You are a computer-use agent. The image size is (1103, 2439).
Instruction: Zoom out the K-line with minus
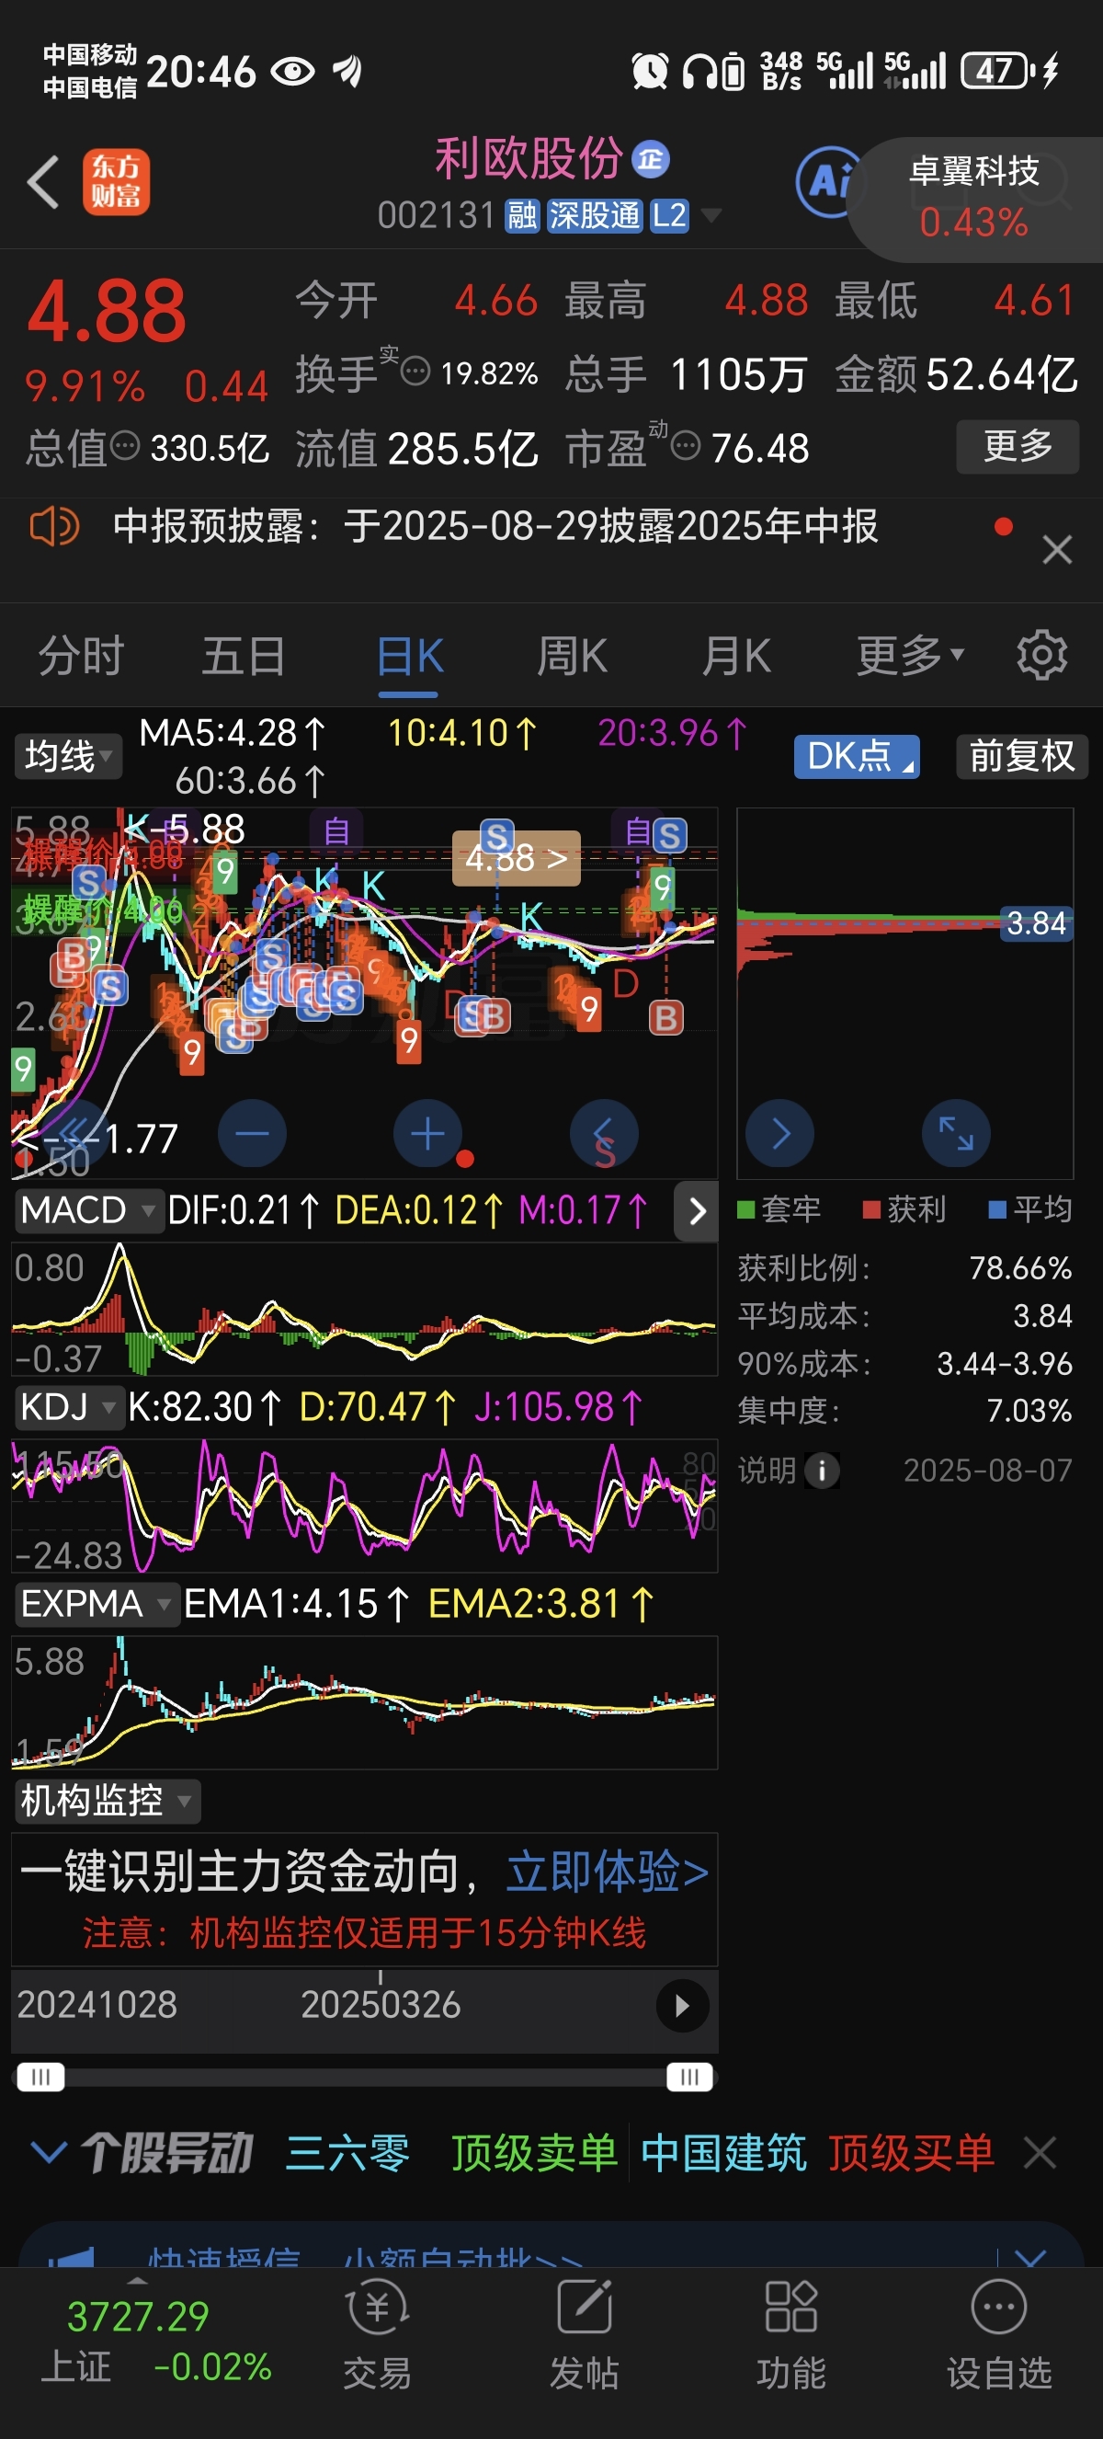click(252, 1133)
